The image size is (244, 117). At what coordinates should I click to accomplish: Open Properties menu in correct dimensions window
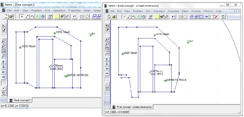click(173, 11)
